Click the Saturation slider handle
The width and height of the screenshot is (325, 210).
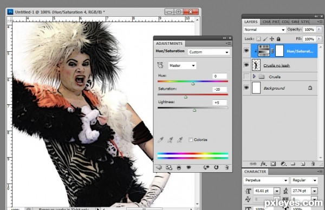186,97
